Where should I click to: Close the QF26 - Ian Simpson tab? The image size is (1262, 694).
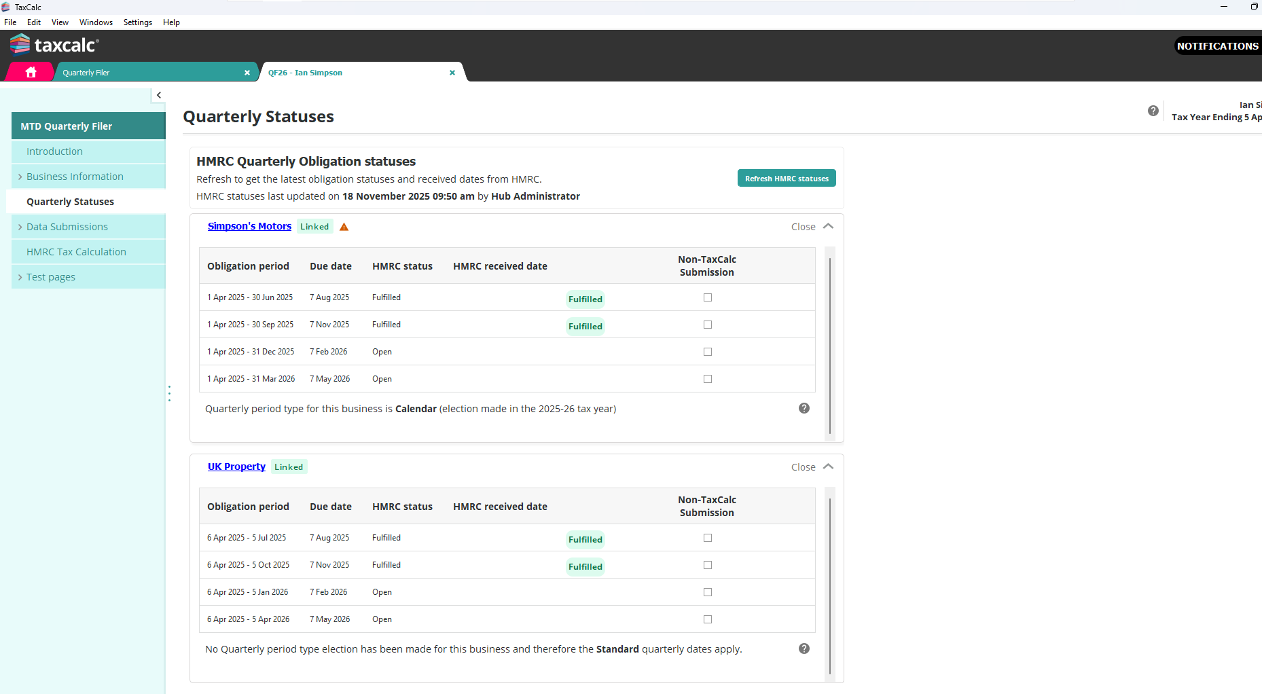(452, 73)
